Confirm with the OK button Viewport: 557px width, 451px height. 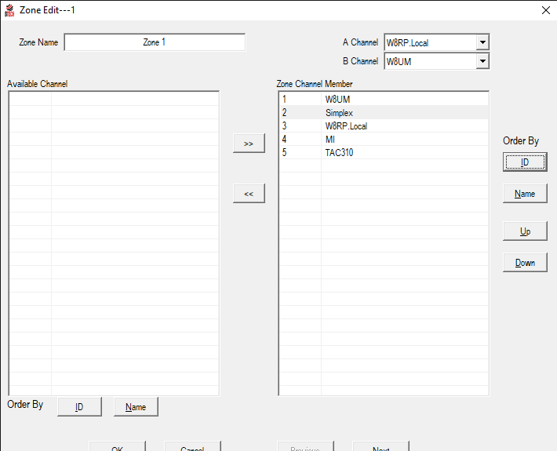tap(117, 446)
